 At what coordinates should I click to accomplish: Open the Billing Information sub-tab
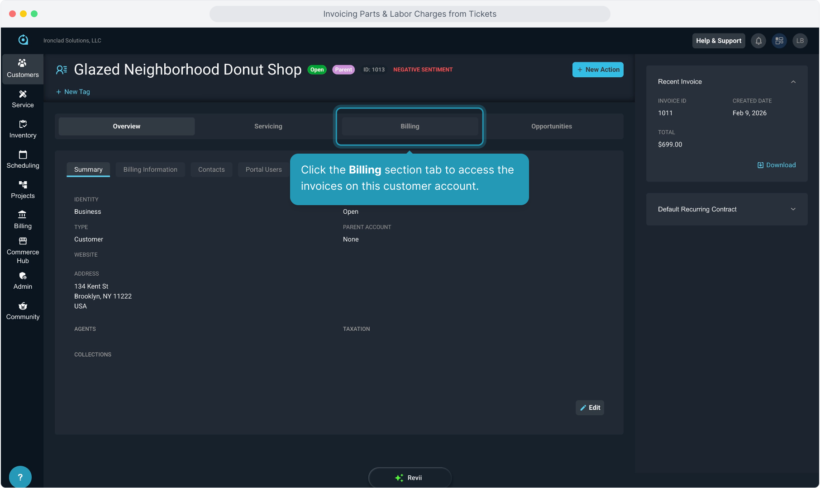tap(150, 169)
